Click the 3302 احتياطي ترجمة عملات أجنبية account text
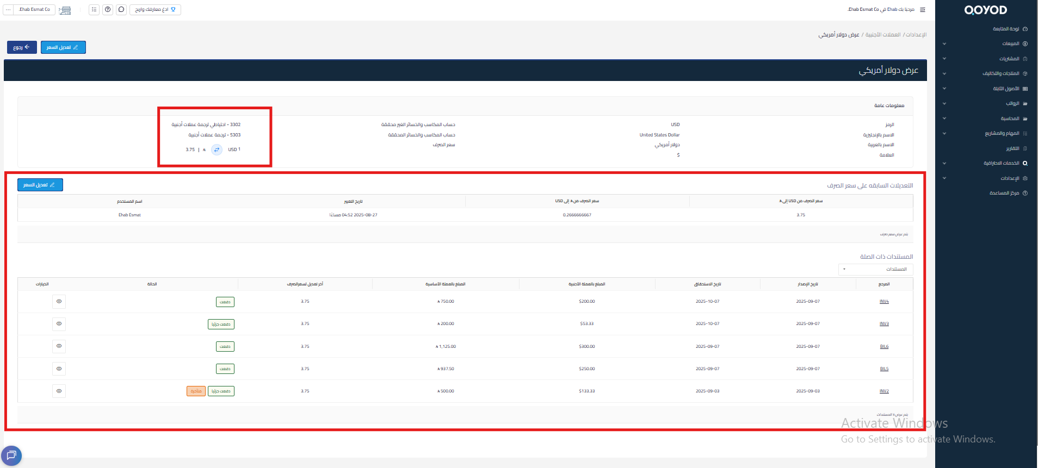 tap(206, 124)
